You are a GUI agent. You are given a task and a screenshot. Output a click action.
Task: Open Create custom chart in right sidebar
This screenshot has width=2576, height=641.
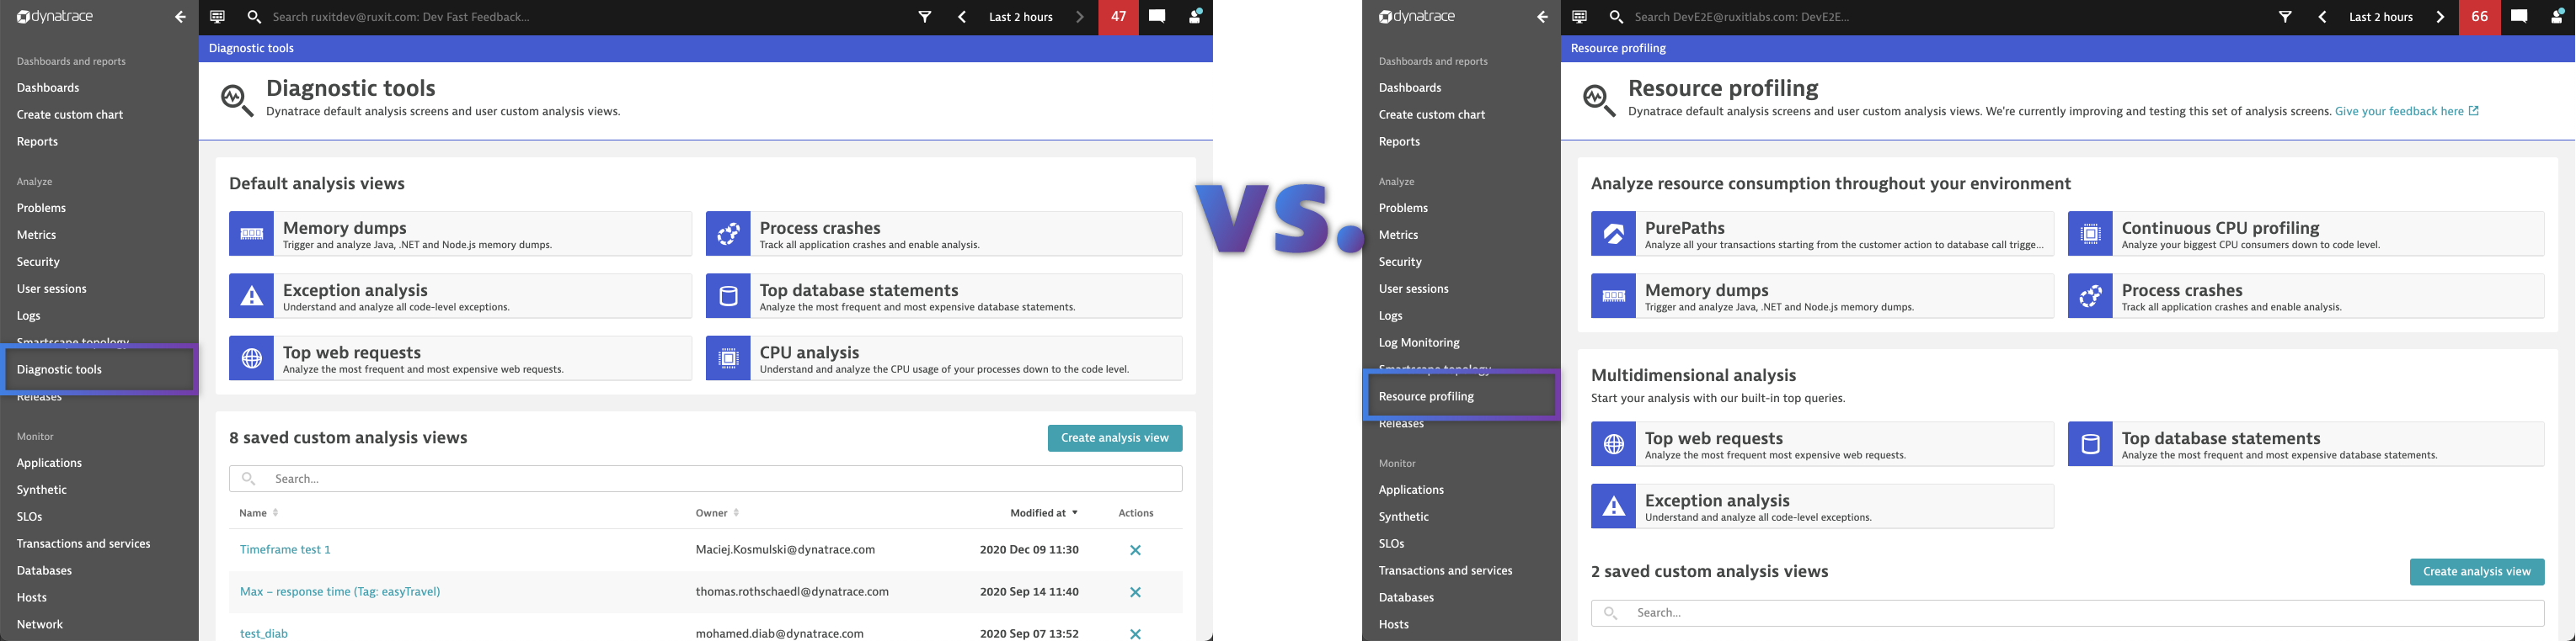coord(1432,114)
